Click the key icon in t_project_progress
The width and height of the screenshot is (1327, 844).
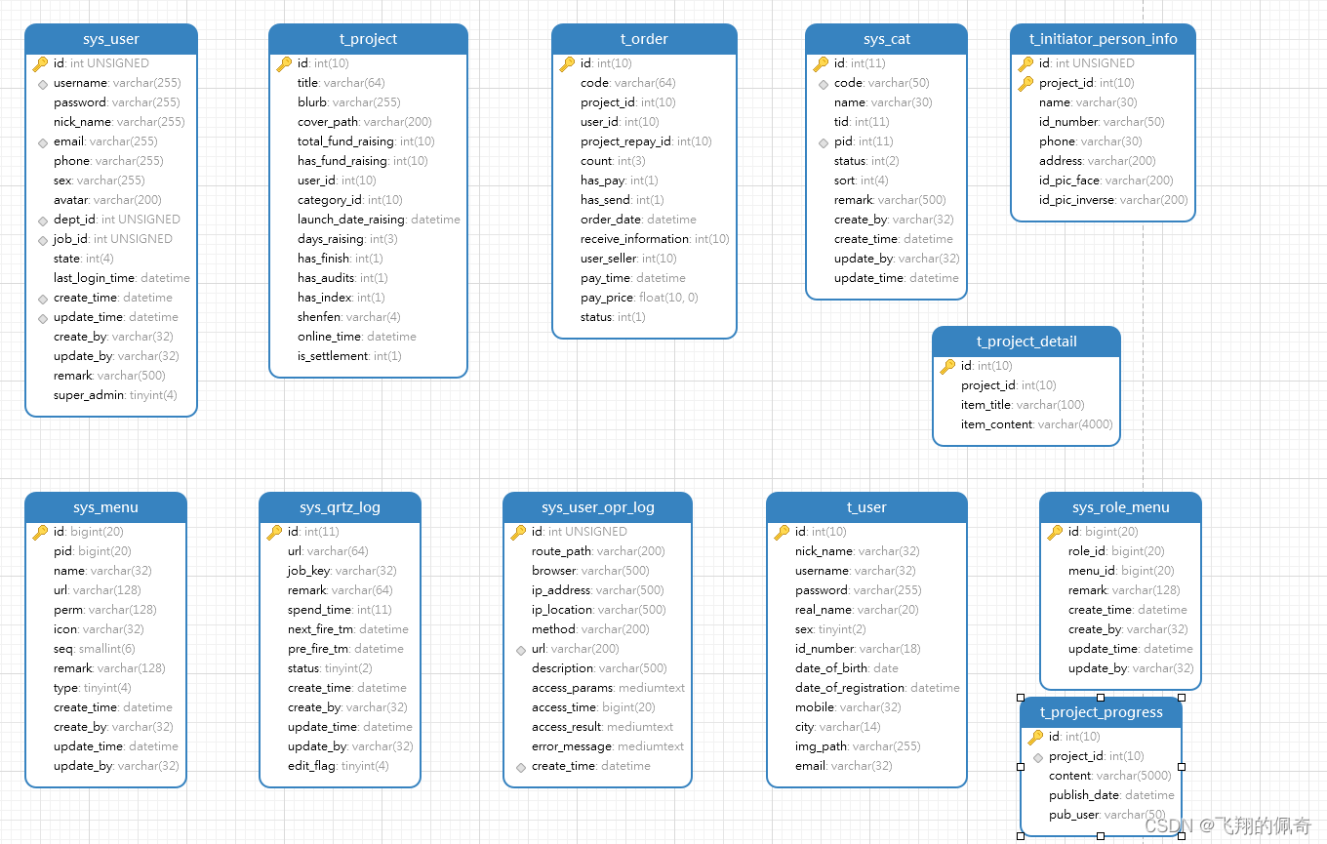1035,737
